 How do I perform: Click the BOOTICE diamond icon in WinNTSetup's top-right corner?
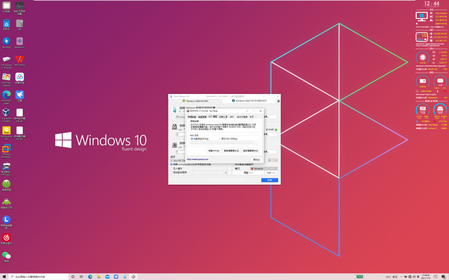click(278, 101)
